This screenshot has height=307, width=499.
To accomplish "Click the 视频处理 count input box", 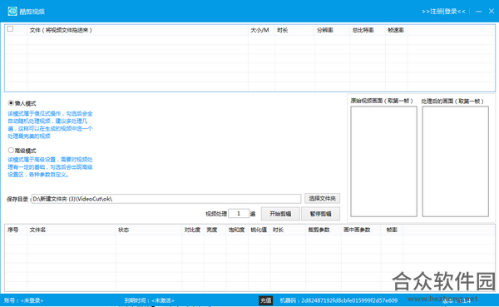I will click(x=239, y=213).
